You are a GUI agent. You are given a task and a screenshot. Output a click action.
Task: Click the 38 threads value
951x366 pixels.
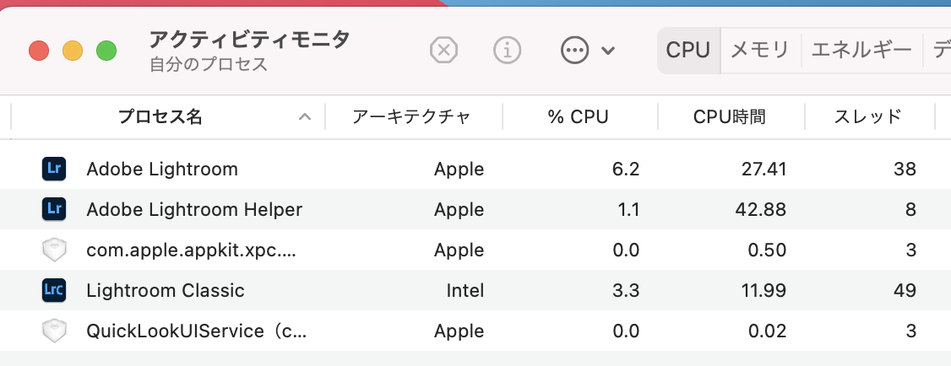(x=905, y=169)
